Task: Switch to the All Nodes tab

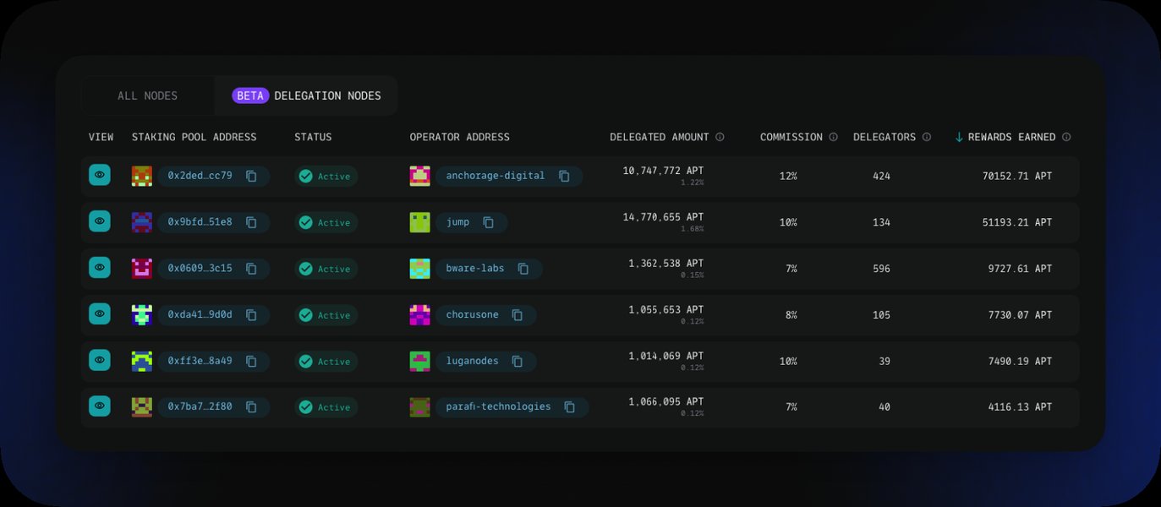Action: click(x=148, y=95)
